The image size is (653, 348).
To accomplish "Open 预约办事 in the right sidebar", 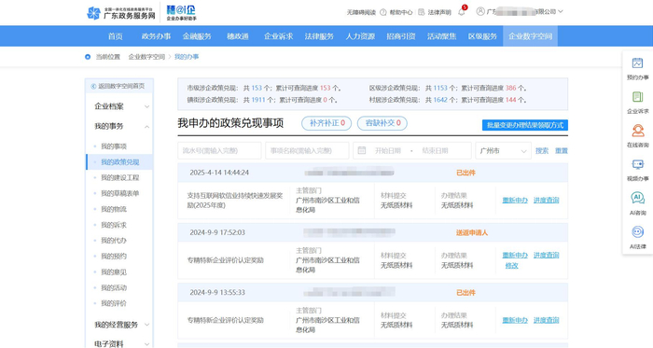I will [637, 69].
